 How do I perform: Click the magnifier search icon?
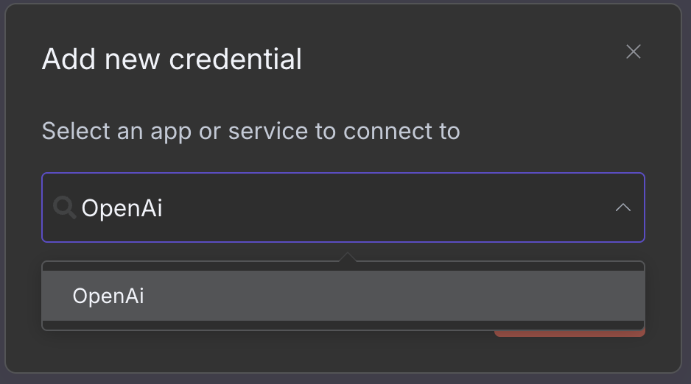pos(64,207)
